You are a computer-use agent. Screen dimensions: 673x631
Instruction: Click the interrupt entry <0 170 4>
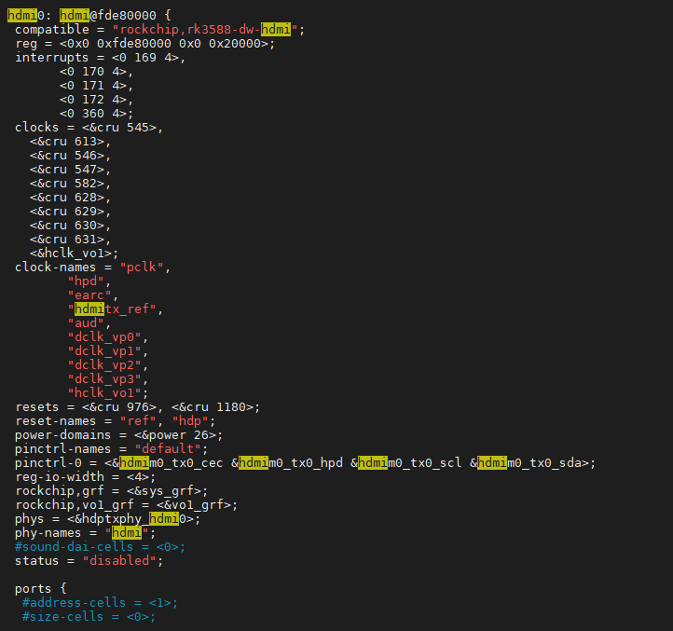pyautogui.click(x=93, y=72)
